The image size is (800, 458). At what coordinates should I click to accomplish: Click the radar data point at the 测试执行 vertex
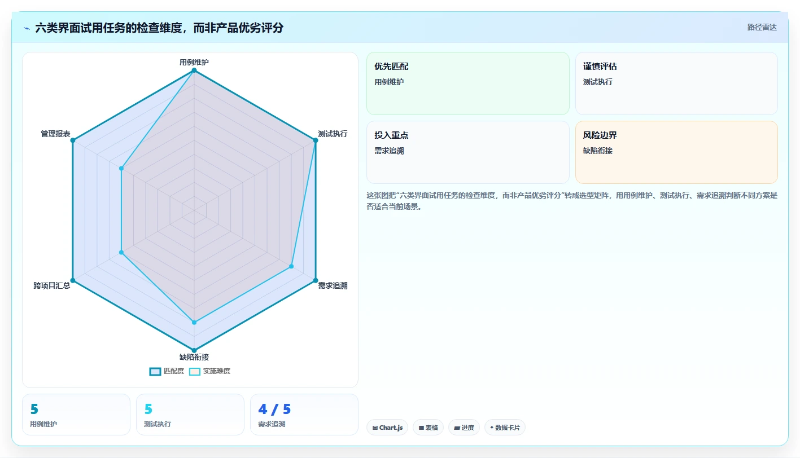pos(316,140)
